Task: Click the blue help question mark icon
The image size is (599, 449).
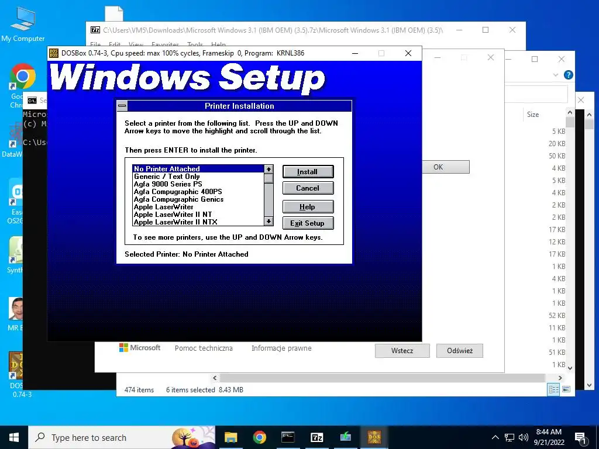Action: coord(569,75)
